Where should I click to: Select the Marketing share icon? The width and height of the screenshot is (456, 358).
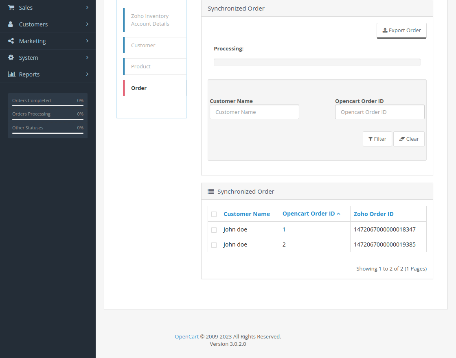[10, 41]
